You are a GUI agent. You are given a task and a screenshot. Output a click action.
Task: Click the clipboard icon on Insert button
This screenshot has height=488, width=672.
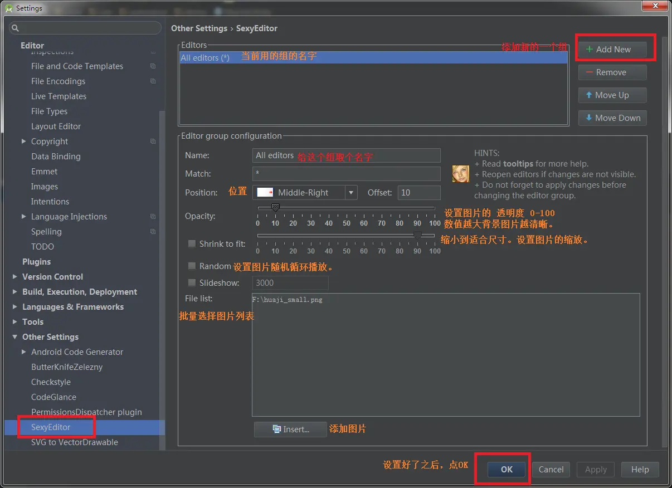click(276, 429)
